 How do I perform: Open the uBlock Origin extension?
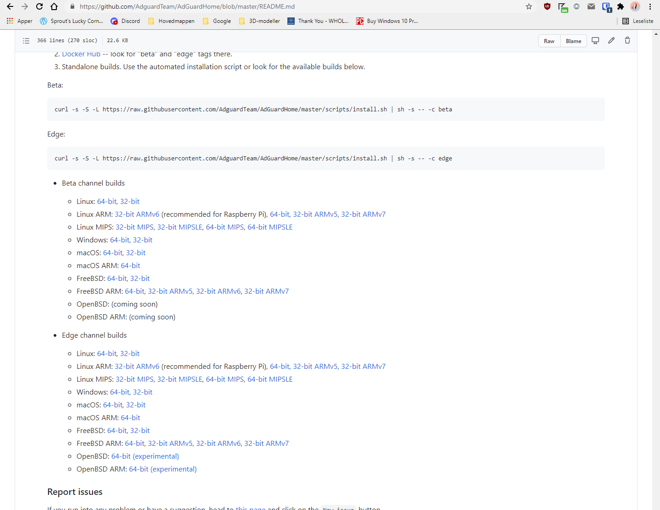click(547, 6)
